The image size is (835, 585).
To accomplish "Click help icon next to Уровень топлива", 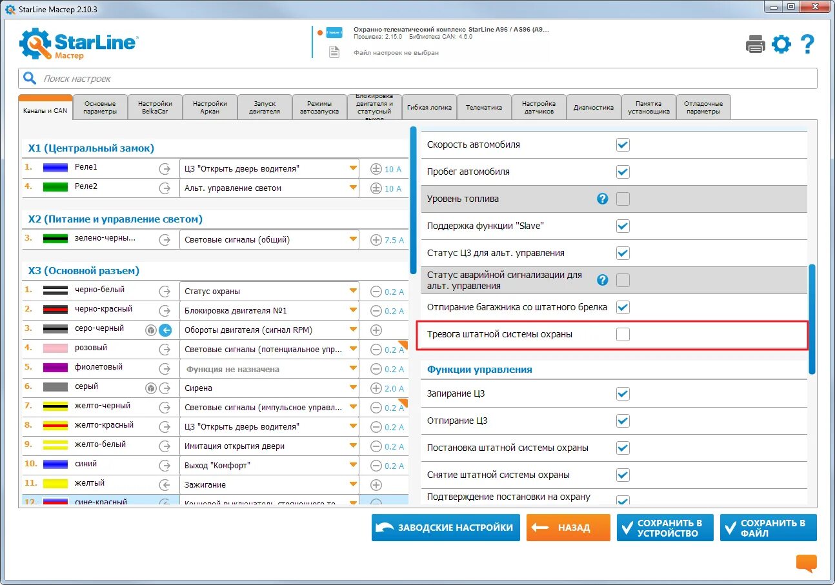I will tap(602, 199).
